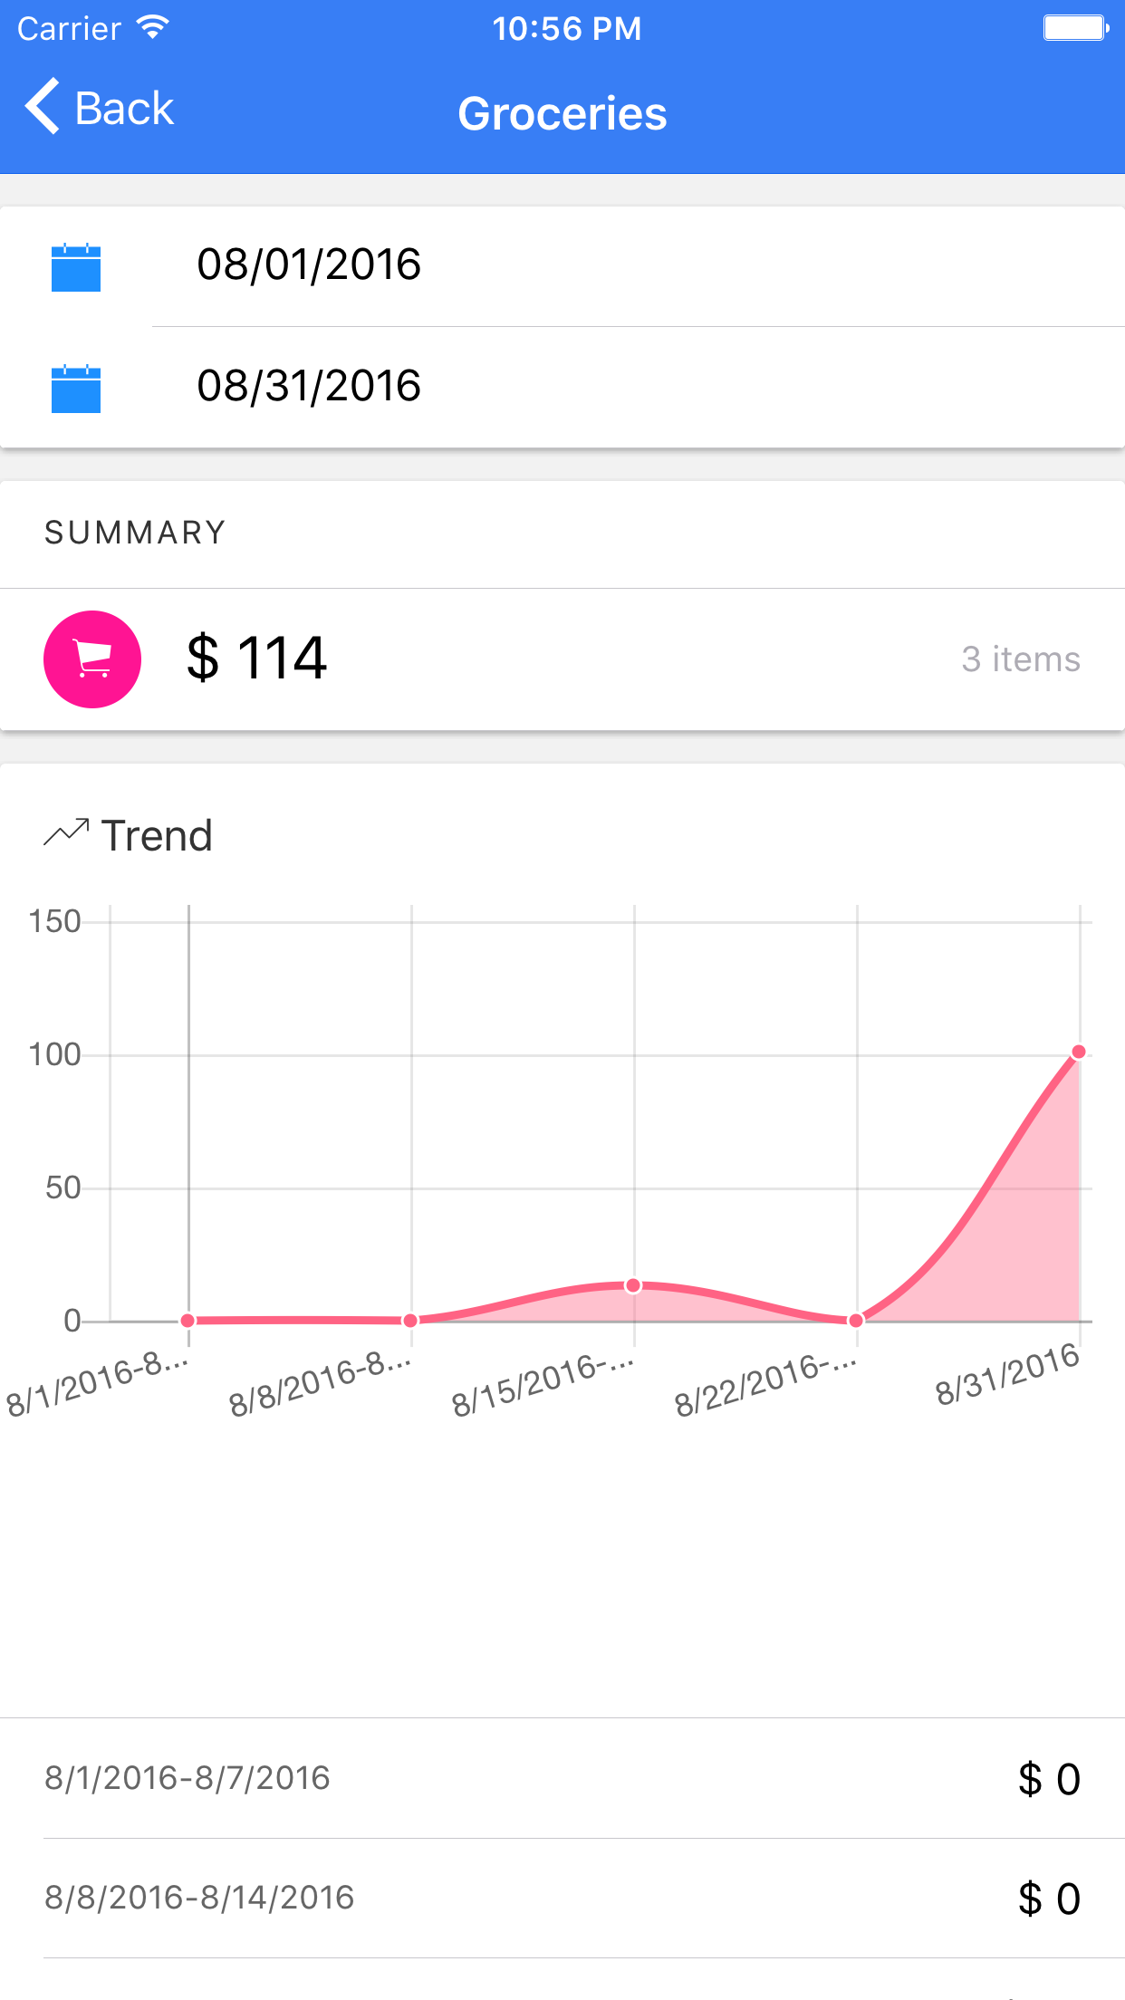Open the 8/1/2016-8/7/2016 weekly row
This screenshot has width=1125, height=2000.
pos(562,1778)
